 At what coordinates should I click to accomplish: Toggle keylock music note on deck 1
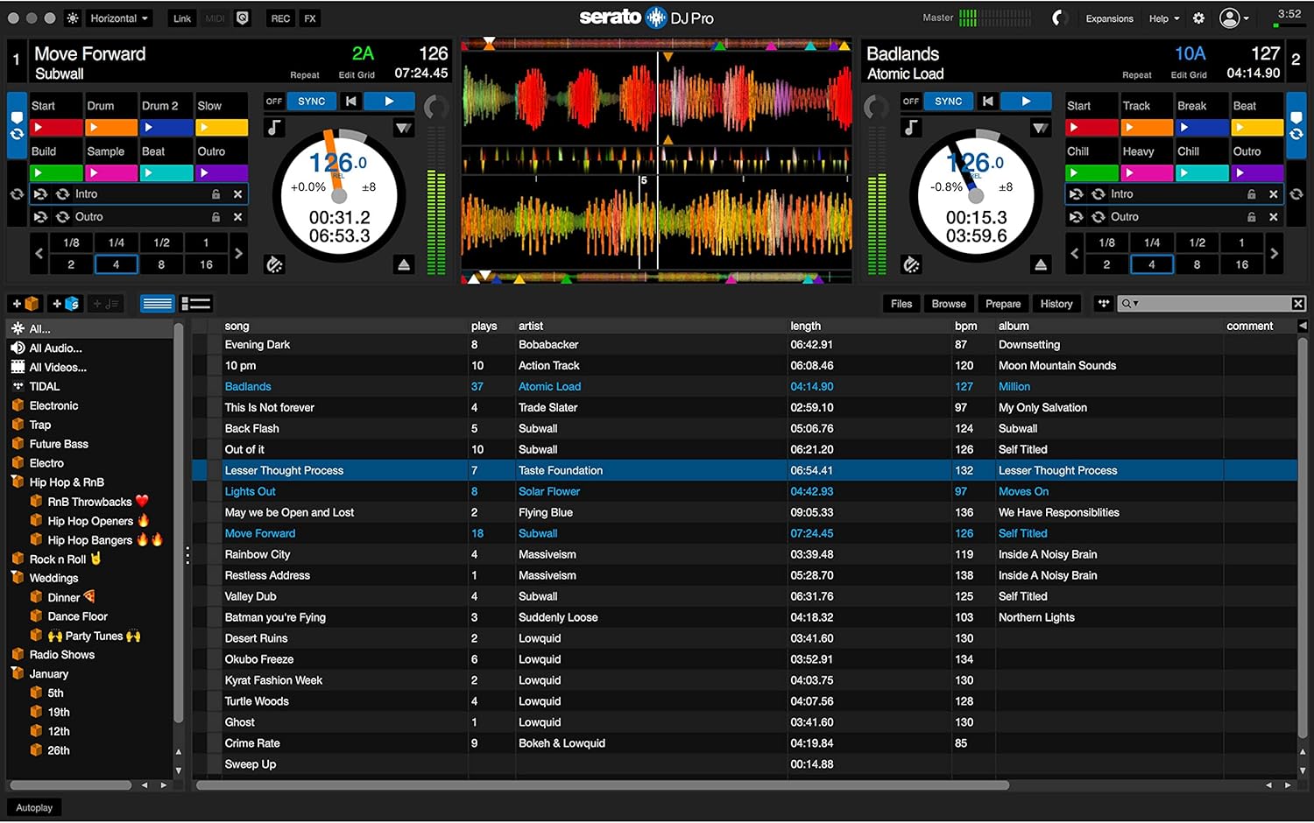pyautogui.click(x=274, y=128)
